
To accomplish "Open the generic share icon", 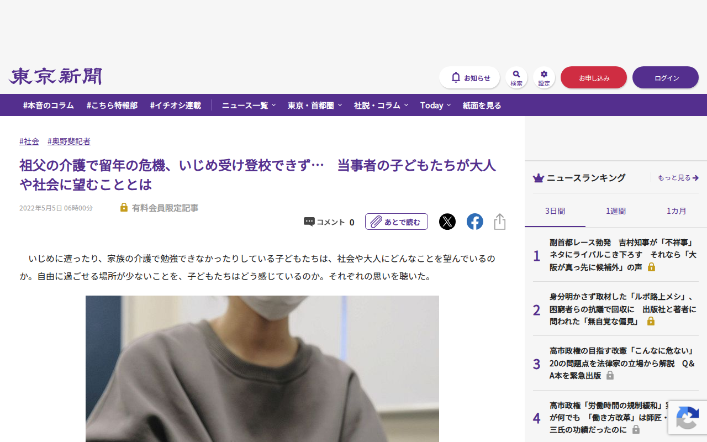I will coord(500,222).
